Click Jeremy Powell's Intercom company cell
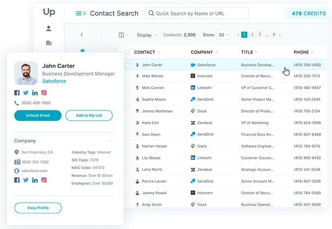 click(x=202, y=193)
